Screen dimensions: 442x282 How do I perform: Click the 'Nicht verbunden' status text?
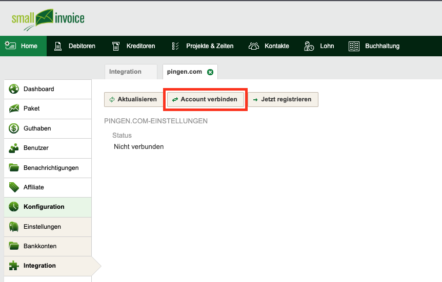tap(138, 146)
